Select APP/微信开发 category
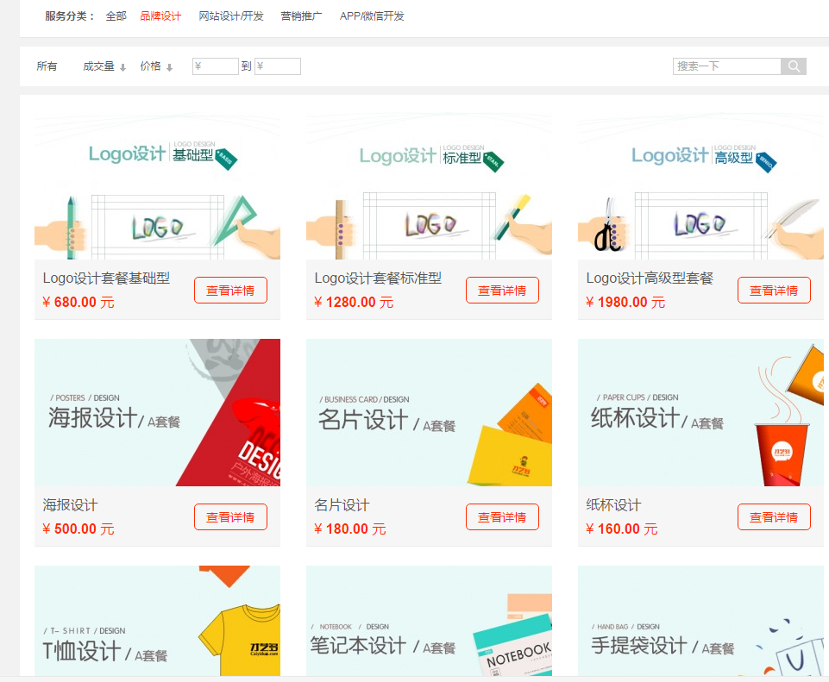Screen dimensions: 829x682 [x=372, y=16]
